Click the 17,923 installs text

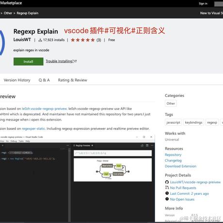pyautogui.click(x=54, y=40)
